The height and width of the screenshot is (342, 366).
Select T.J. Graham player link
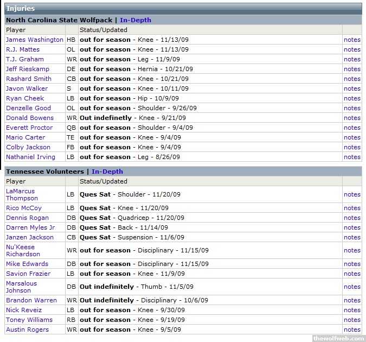pos(25,59)
